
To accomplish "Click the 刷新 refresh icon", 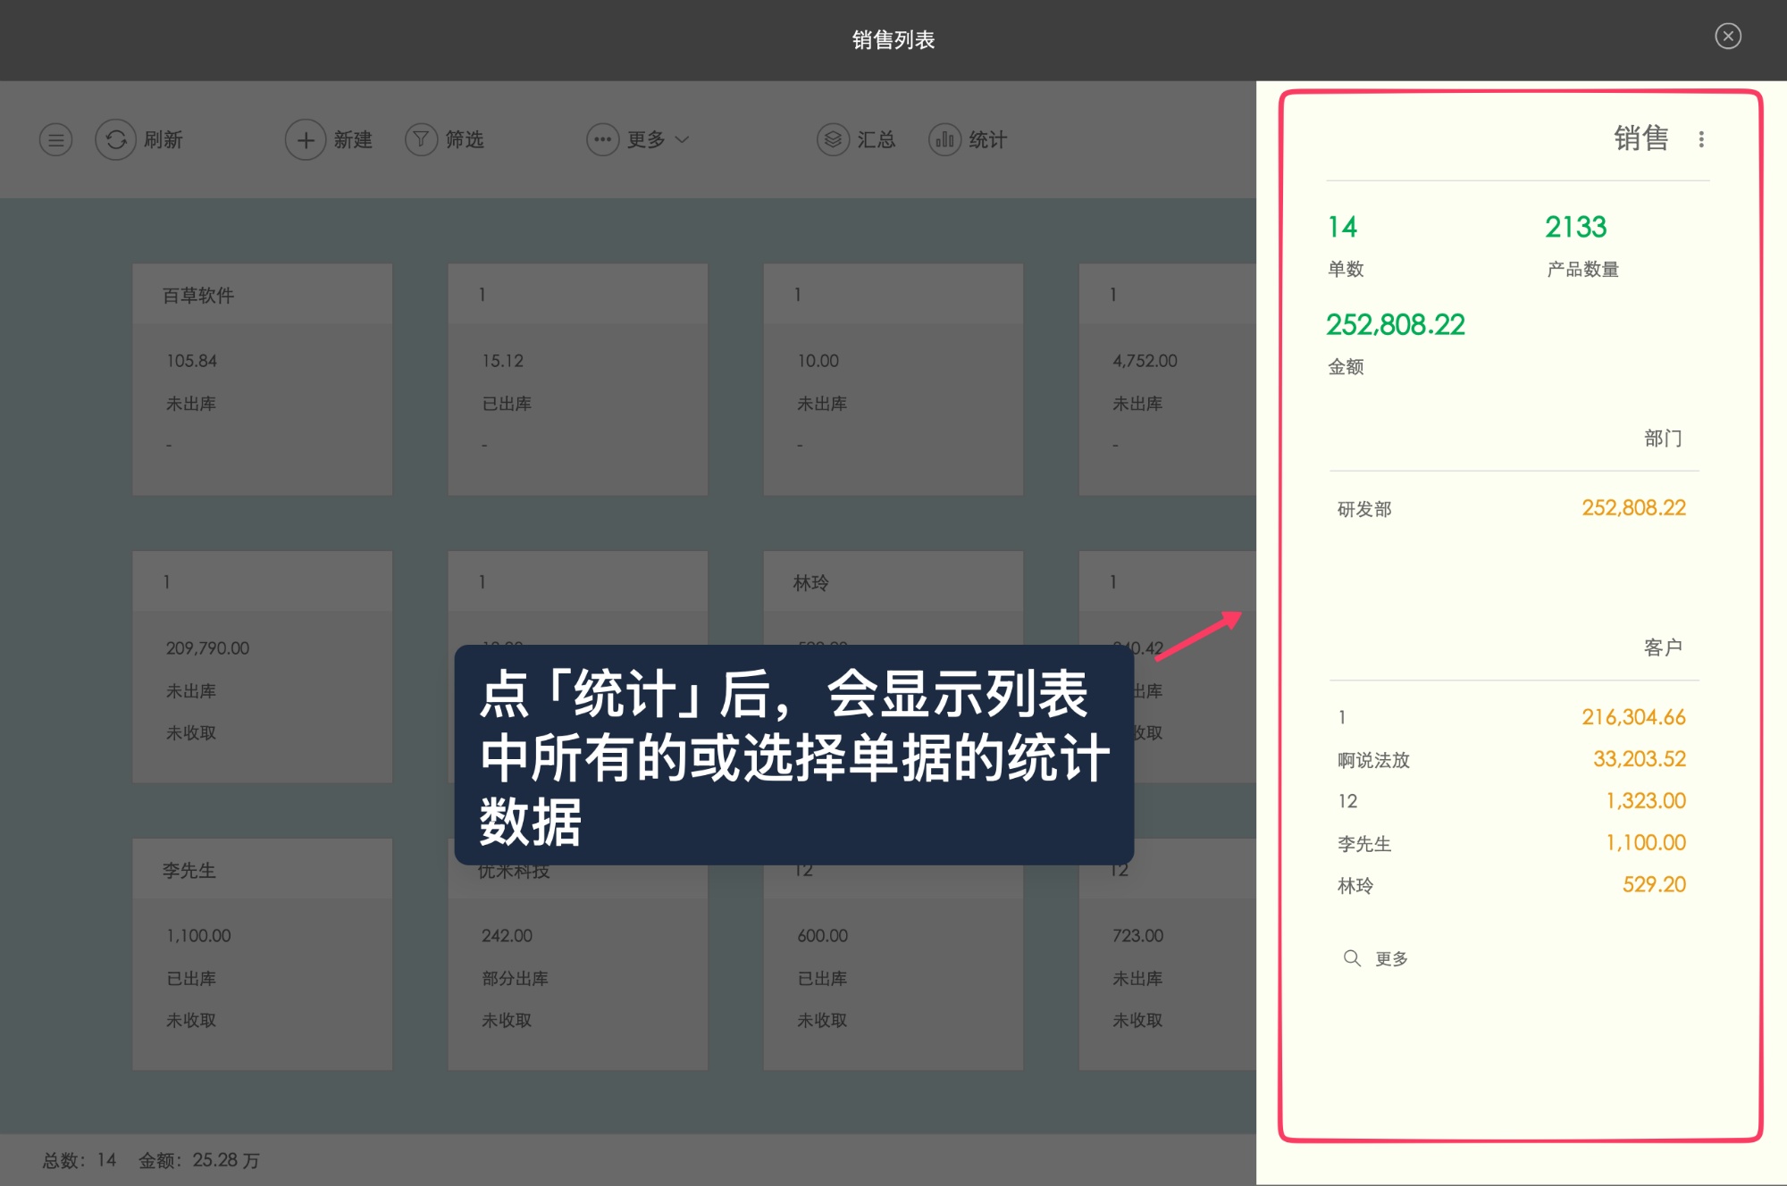I will [114, 139].
